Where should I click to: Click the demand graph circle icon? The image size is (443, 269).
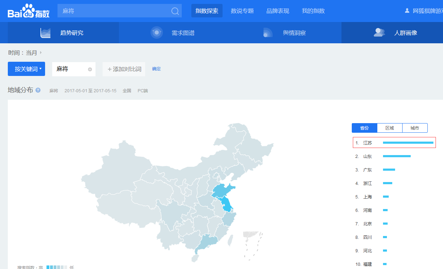pyautogui.click(x=157, y=33)
